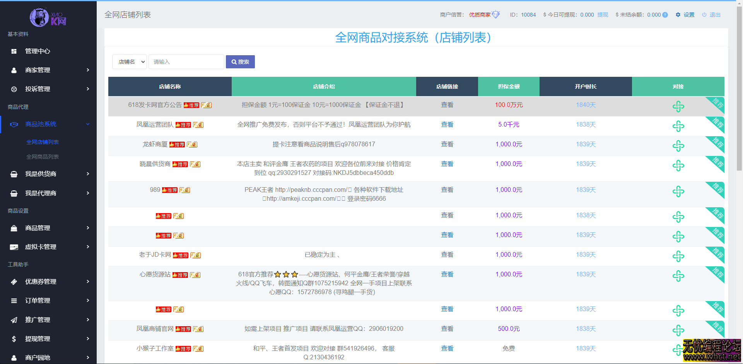Image resolution: width=743 pixels, height=364 pixels.
Task: Click the 优质商家 diamond badge icon
Action: point(496,14)
